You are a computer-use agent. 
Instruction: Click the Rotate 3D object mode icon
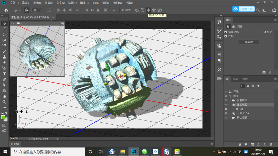coord(137,10)
